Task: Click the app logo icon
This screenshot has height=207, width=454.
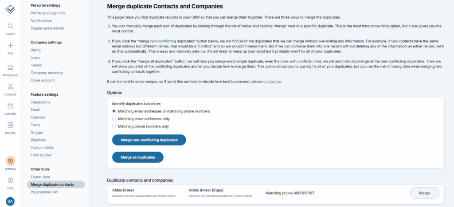Action: (10, 9)
